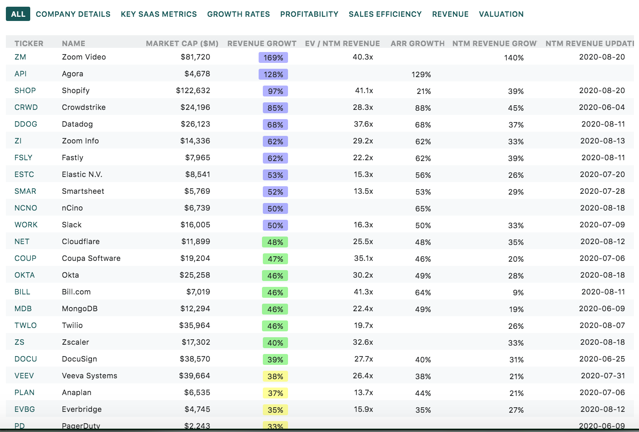Switch to the Valuation tab
The width and height of the screenshot is (639, 432).
coord(501,14)
